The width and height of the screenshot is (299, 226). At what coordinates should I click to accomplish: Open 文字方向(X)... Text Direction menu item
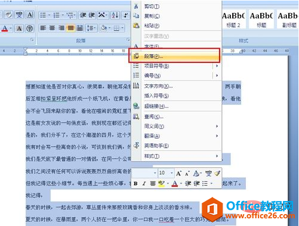click(x=176, y=86)
